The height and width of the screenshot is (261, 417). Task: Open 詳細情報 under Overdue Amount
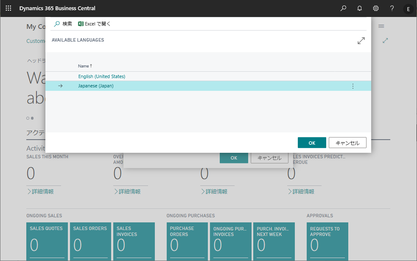click(127, 191)
